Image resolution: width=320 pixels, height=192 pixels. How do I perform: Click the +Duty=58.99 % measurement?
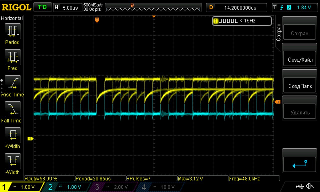49,178
